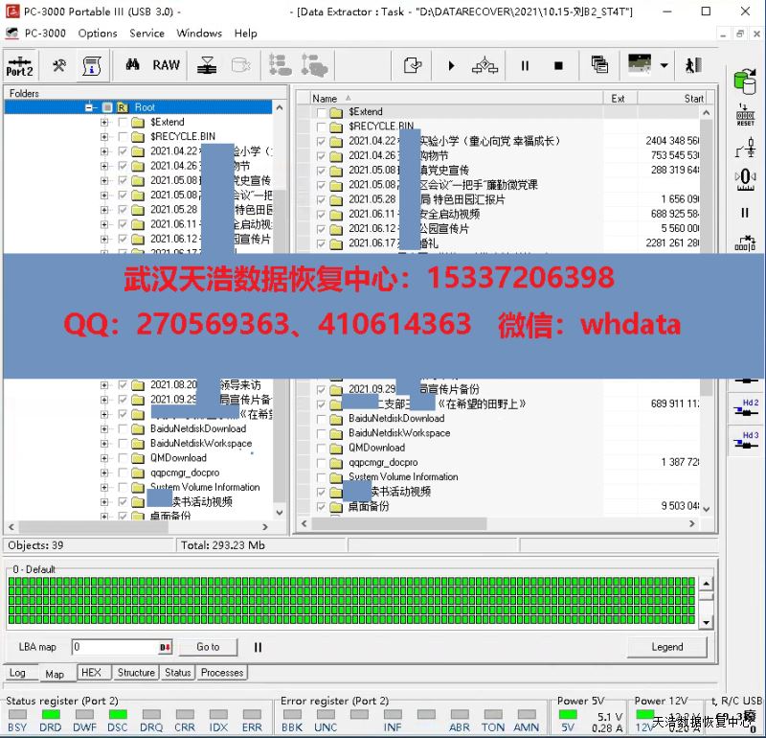Click the Go to button

tap(208, 647)
